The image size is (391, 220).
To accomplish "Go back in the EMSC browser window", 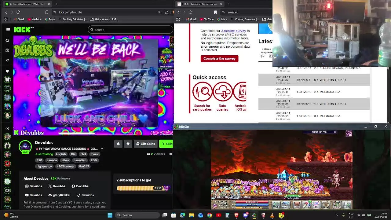I will [178, 12].
